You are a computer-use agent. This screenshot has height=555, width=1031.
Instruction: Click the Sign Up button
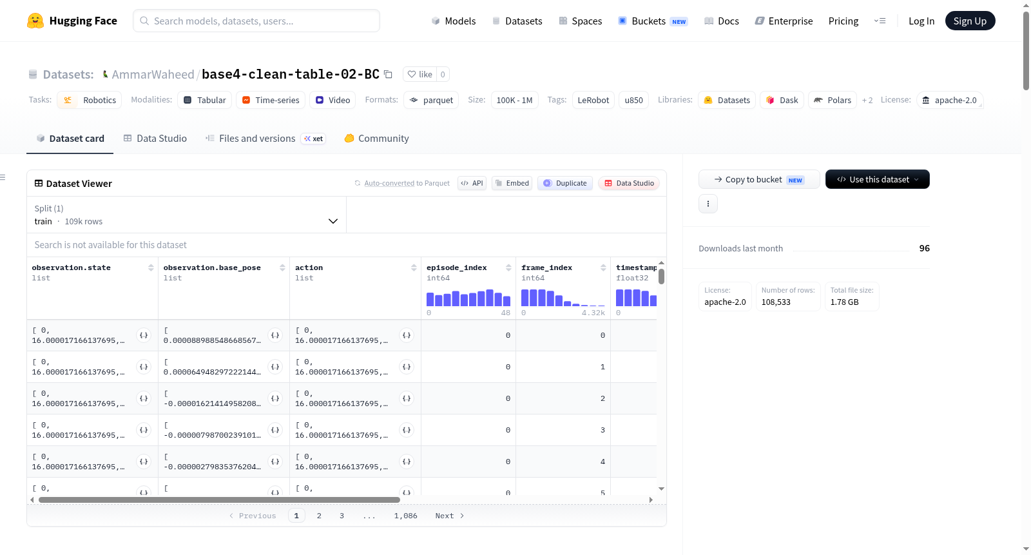point(970,21)
